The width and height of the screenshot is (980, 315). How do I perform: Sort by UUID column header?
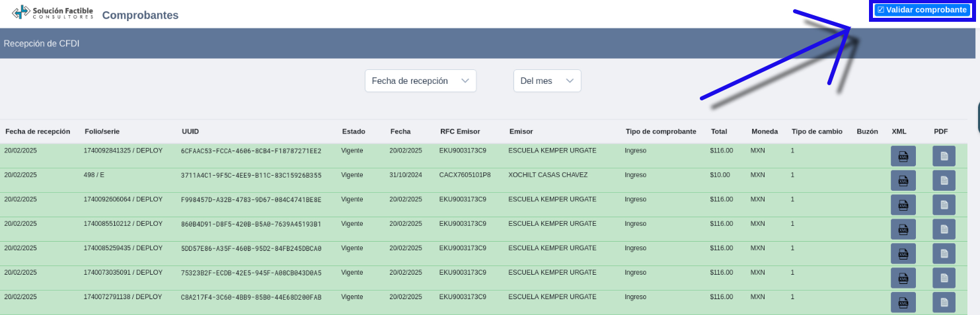190,131
